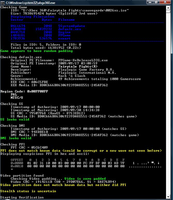Click 'Stealth status is uncertain' message
The height and width of the screenshot is (200, 173).
[28, 191]
